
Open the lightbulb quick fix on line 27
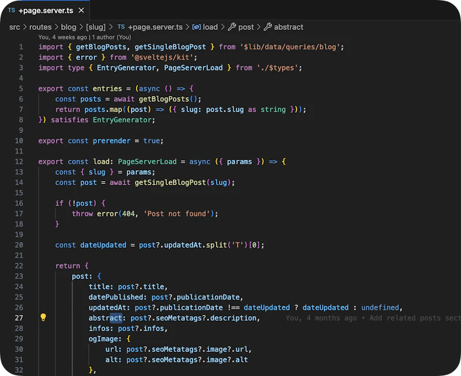click(43, 317)
